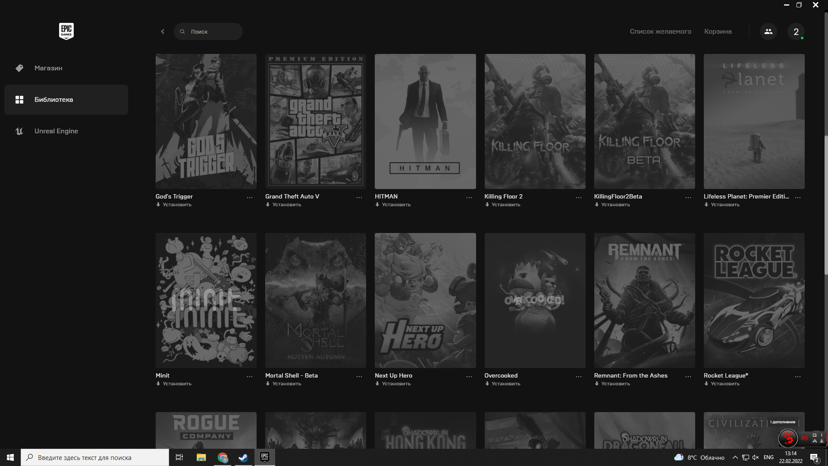Image resolution: width=828 pixels, height=466 pixels.
Task: Install Minit via Установить
Action: (174, 384)
